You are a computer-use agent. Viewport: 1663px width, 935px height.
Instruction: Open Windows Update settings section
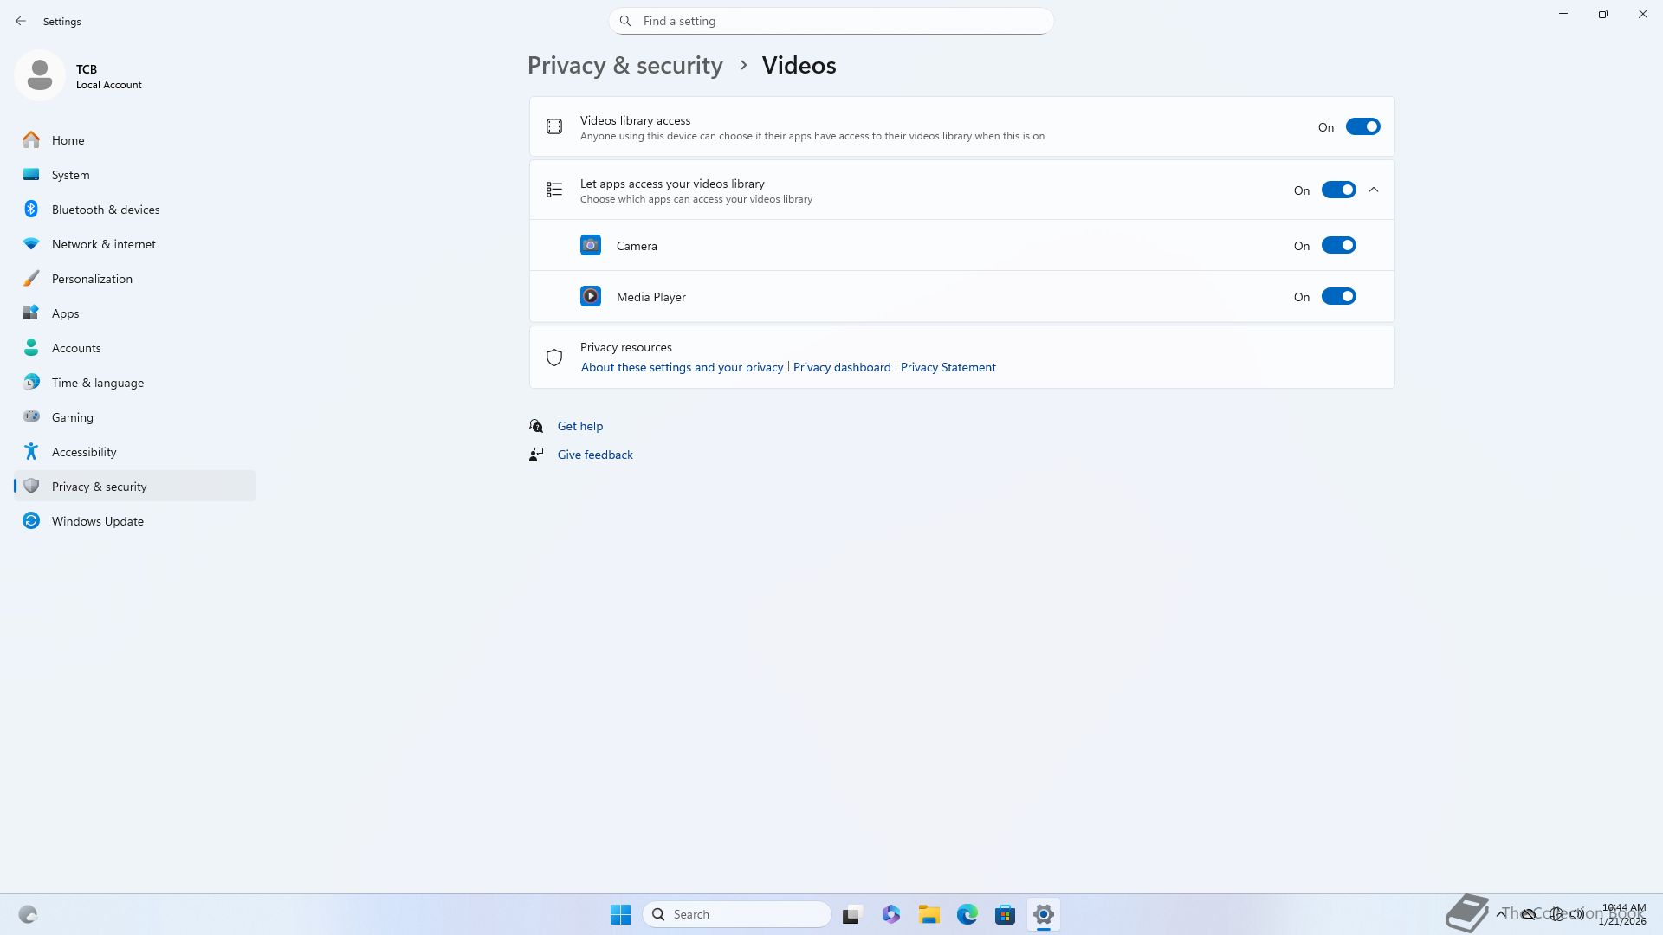pos(98,521)
